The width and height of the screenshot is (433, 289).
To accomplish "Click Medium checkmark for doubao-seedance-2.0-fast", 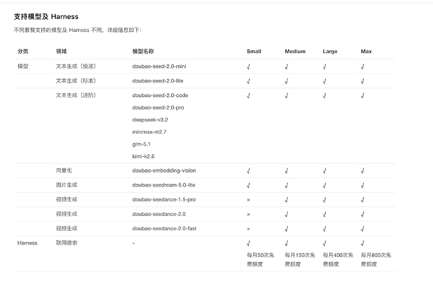I will point(287,229).
